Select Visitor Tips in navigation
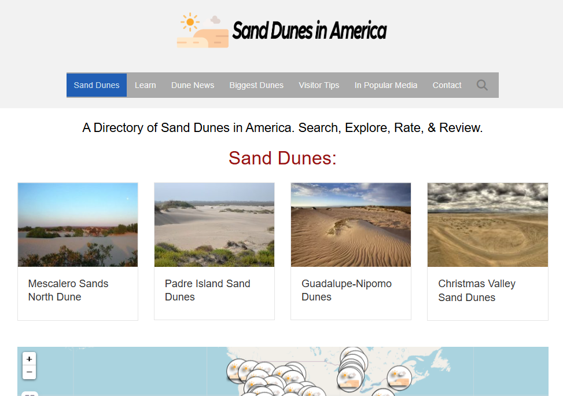Screen dimensions: 563x396 tap(319, 85)
